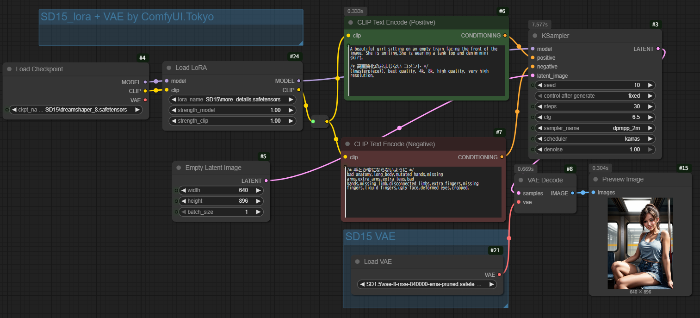
Task: Click the positive prompt text area
Action: point(426,74)
